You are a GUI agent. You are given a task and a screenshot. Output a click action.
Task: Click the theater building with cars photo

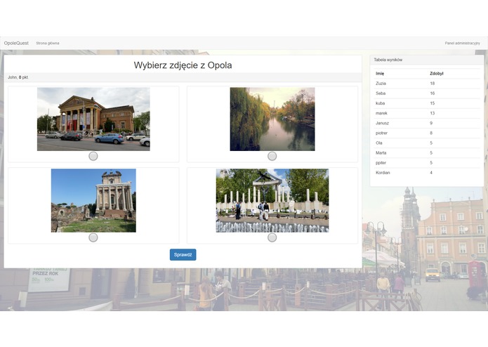(93, 119)
